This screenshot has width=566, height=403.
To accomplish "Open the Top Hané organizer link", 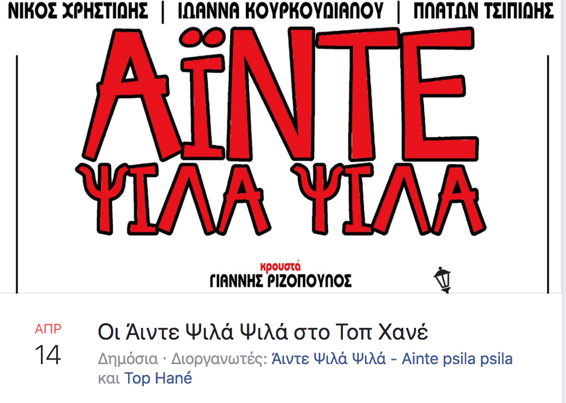I will click(158, 378).
